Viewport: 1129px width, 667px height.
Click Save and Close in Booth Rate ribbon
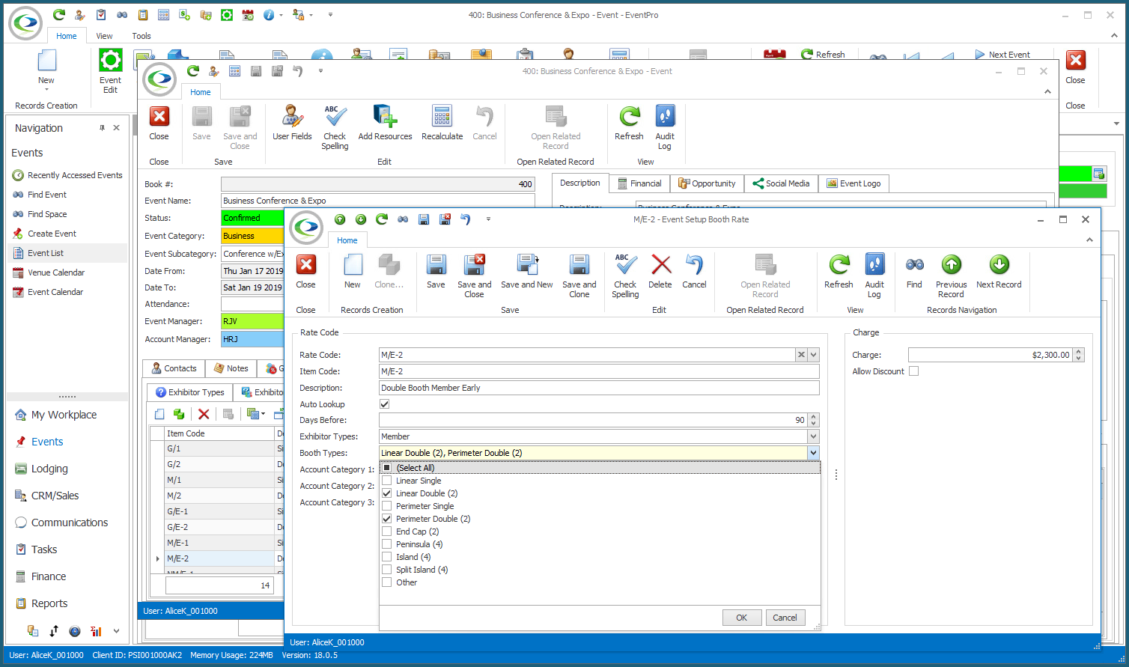pyautogui.click(x=474, y=275)
